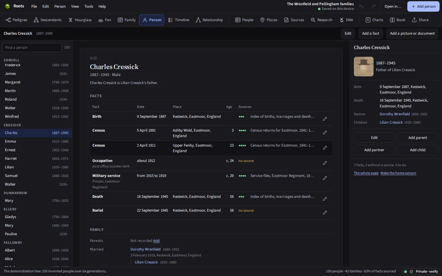Select Frederick Corvell in the people list
The width and height of the screenshot is (442, 276).
(36, 65)
